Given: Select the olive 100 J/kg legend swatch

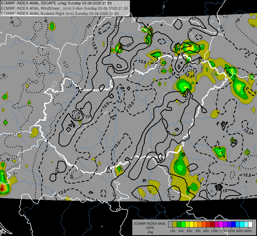Looking at the screenshot, I should [x=175, y=224].
